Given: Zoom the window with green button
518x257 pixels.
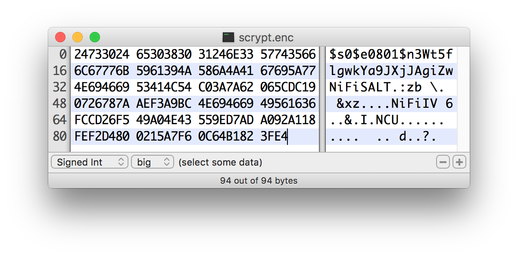Looking at the screenshot, I should (95, 38).
